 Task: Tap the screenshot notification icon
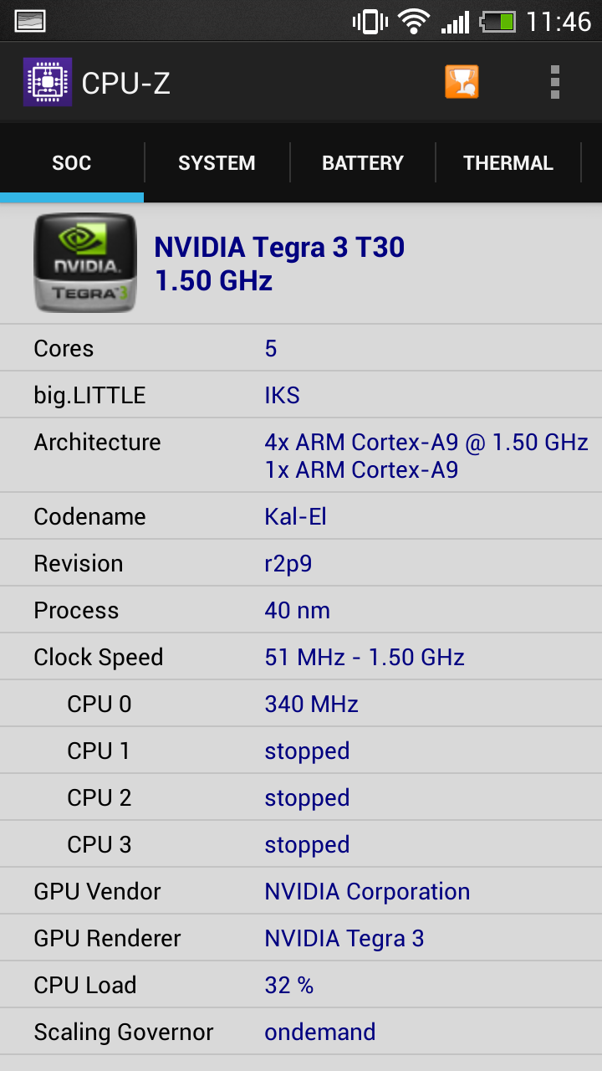(x=30, y=20)
